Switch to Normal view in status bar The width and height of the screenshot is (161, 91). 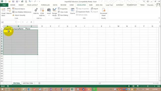coord(129,86)
